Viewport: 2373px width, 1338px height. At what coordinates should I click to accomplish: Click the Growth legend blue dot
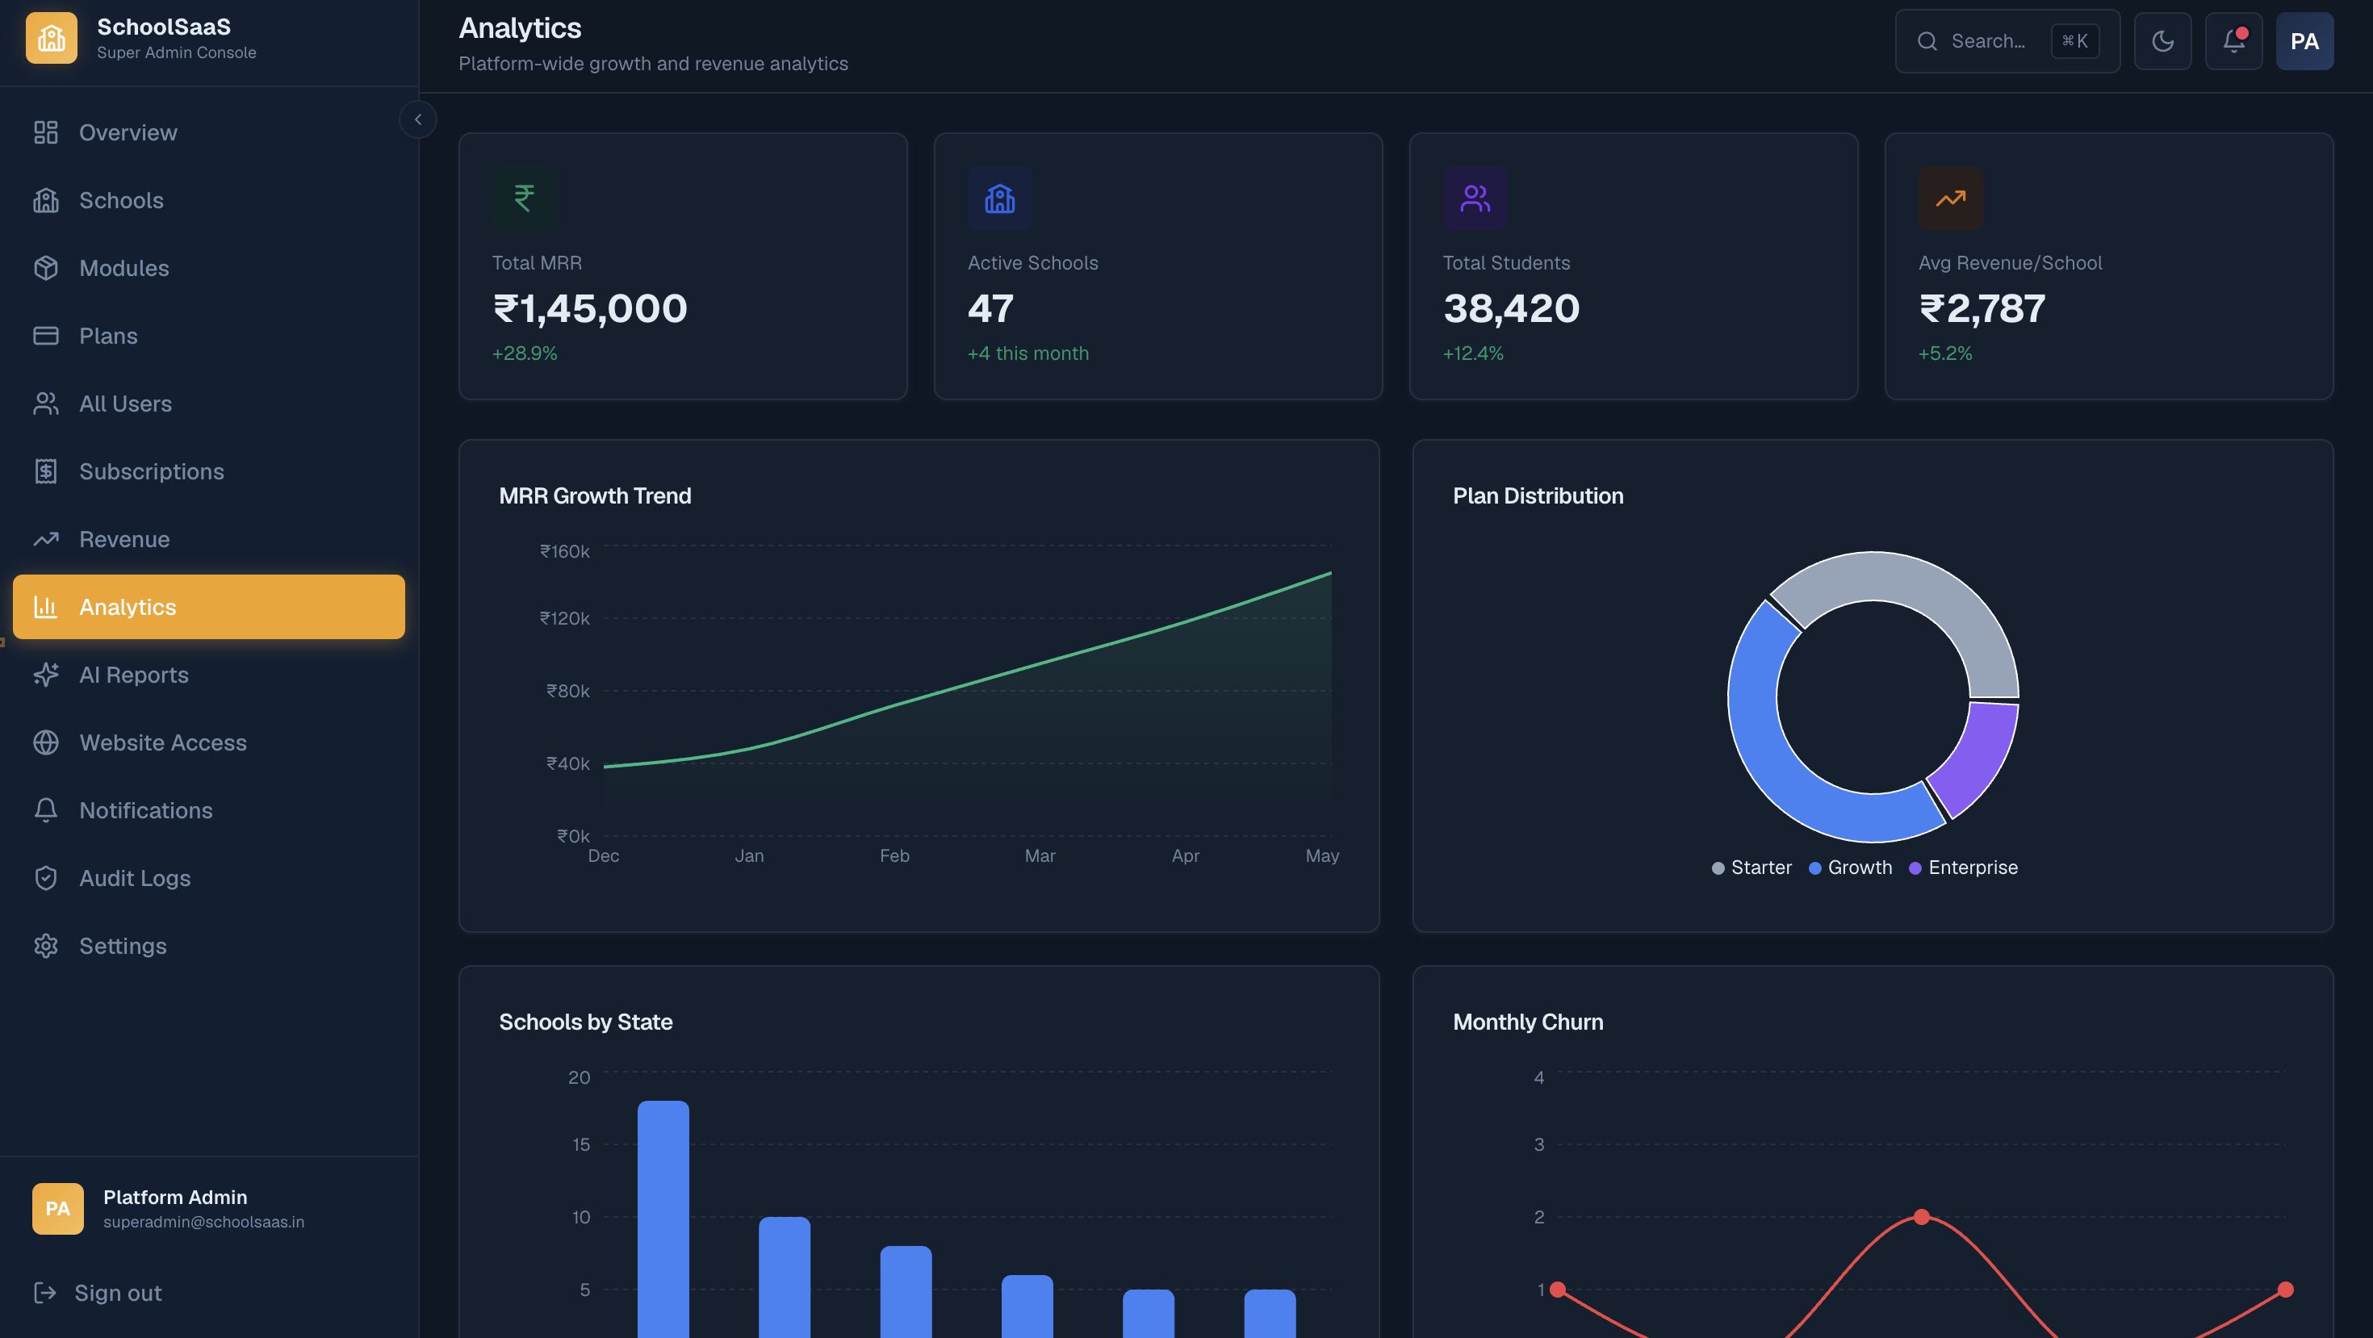[1814, 868]
